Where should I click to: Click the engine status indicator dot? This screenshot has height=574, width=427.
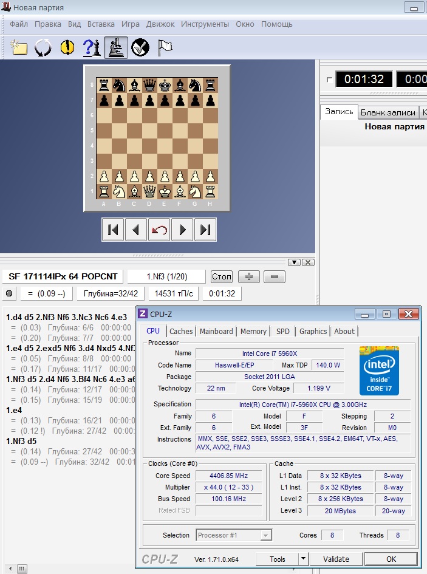[x=9, y=293]
